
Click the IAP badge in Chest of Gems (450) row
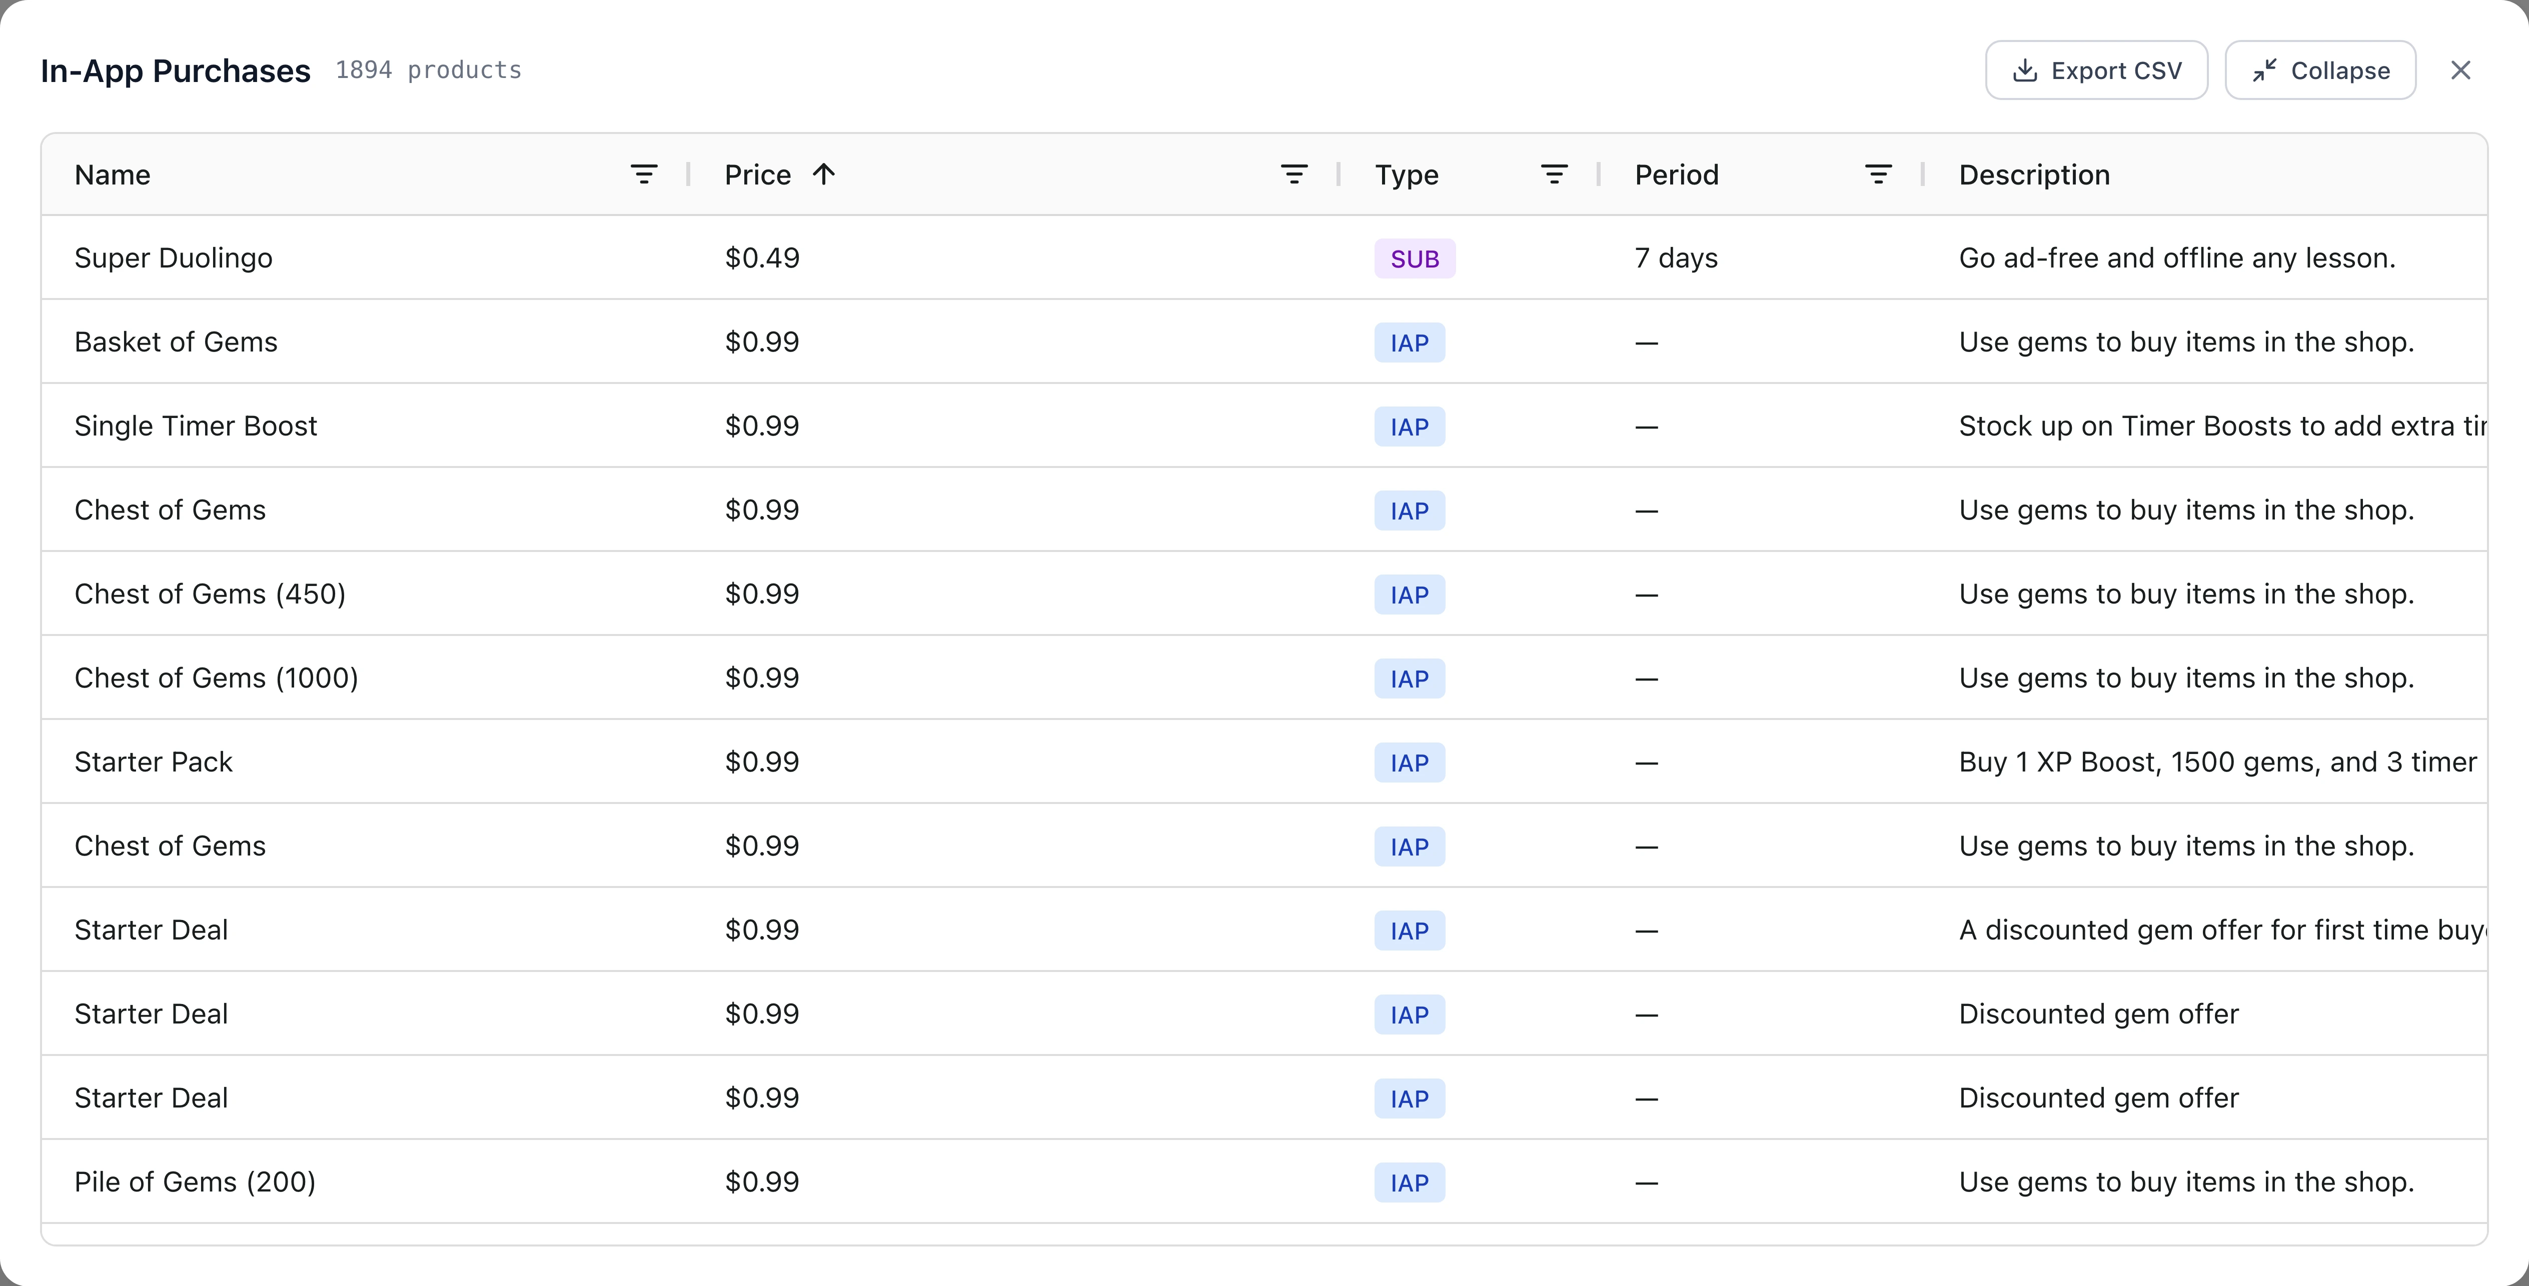pos(1409,595)
